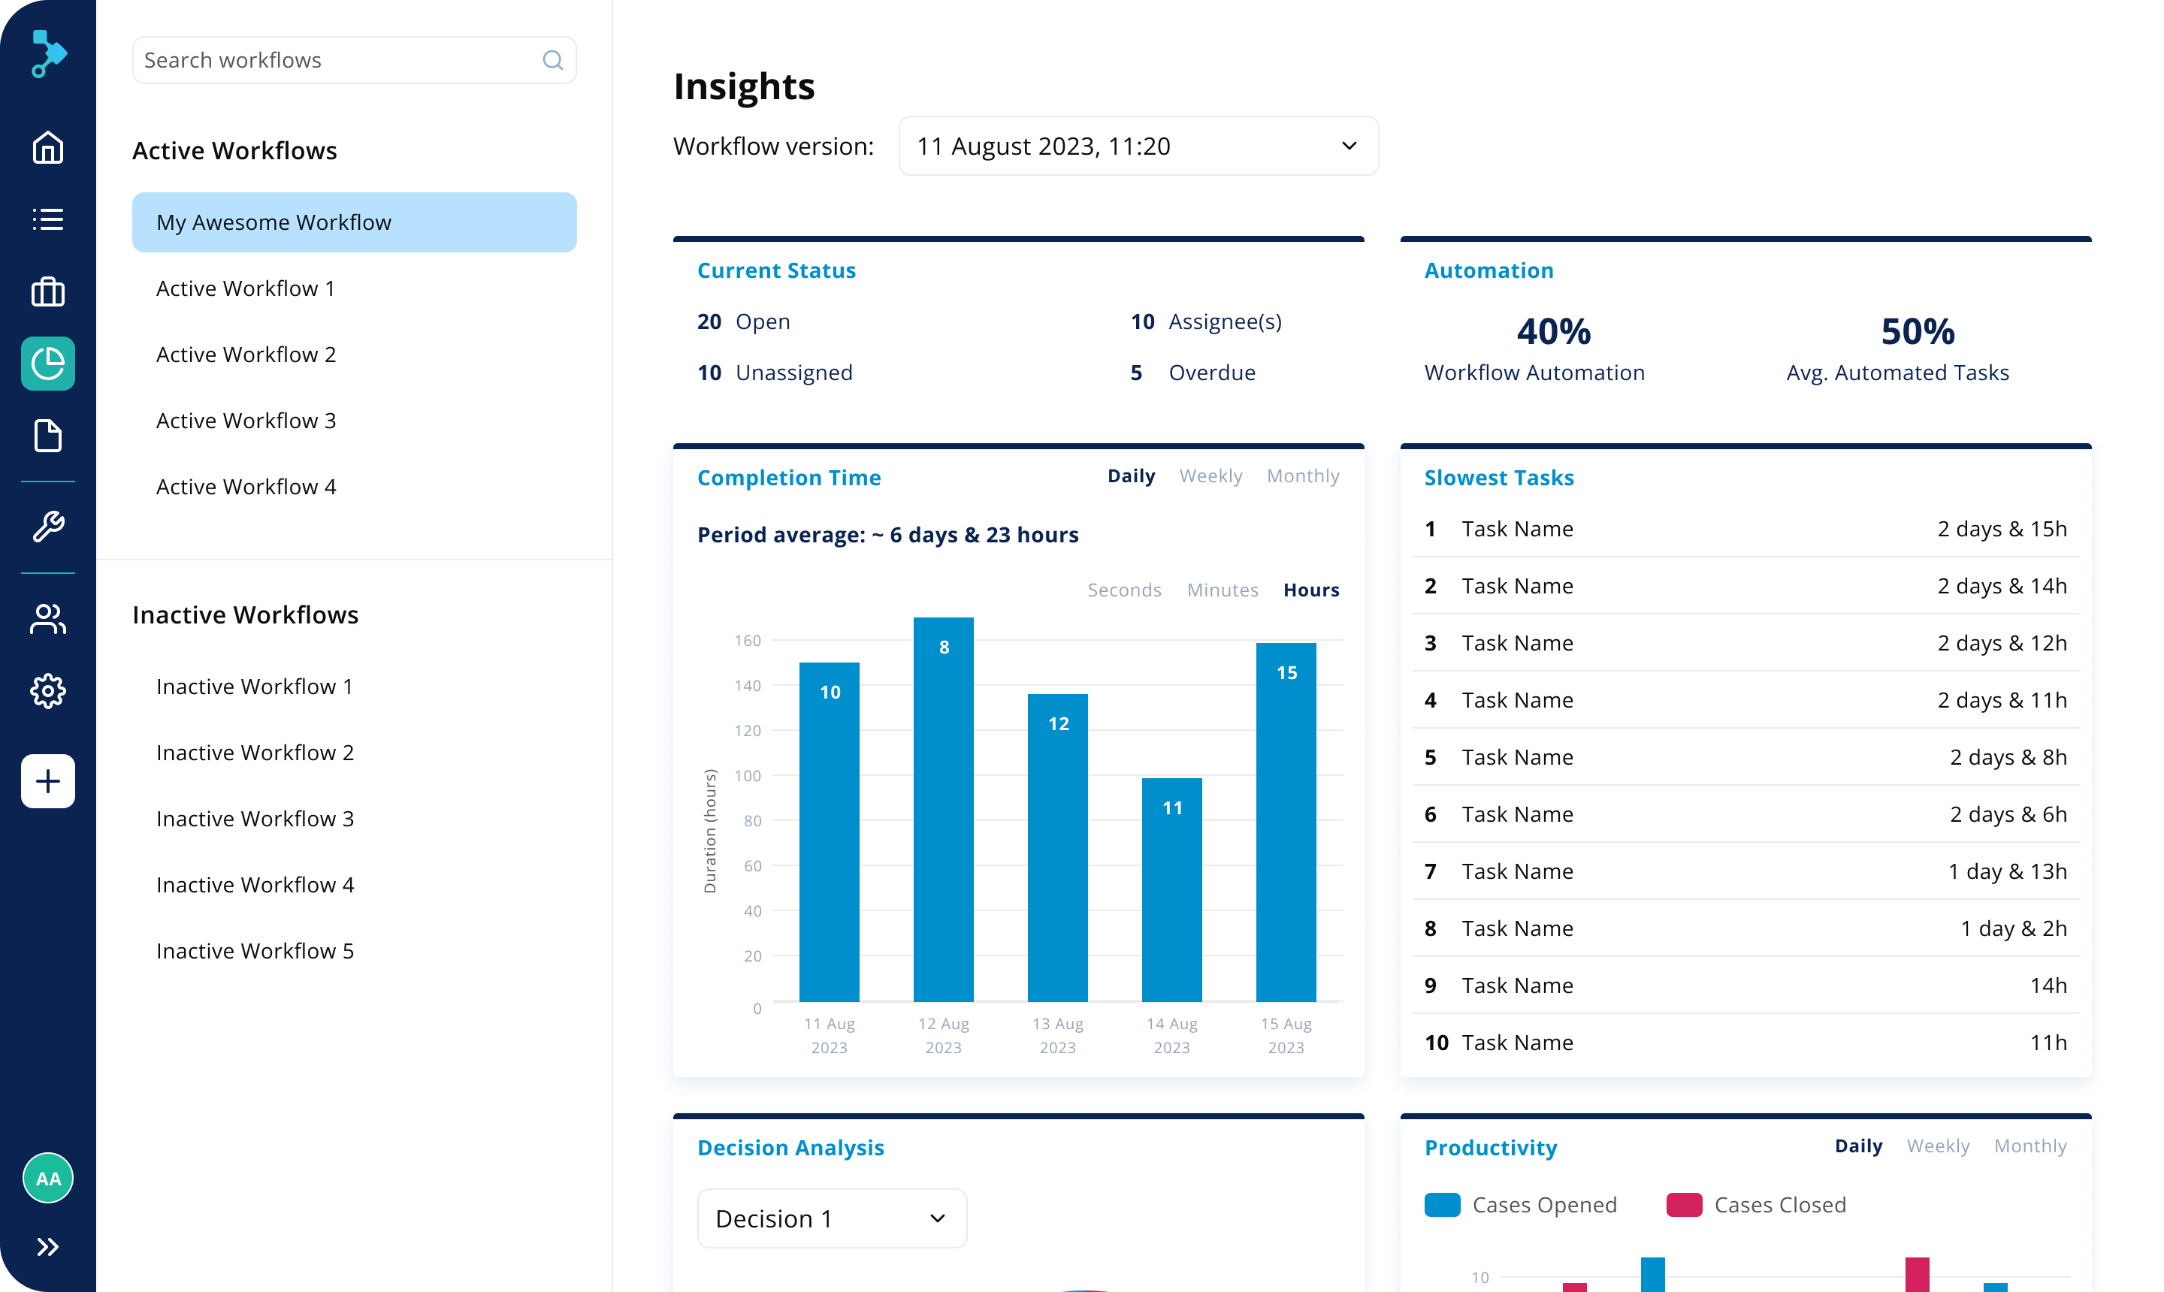Click the 13 Aug 2023 bar

pos(1057,847)
